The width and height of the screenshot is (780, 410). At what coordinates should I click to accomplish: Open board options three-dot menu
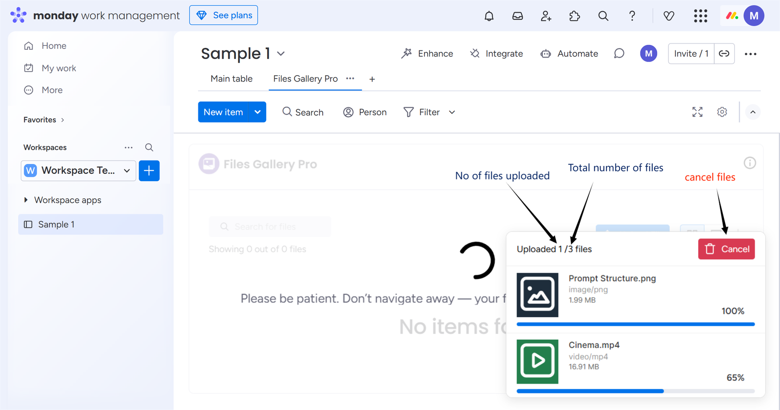(x=751, y=54)
